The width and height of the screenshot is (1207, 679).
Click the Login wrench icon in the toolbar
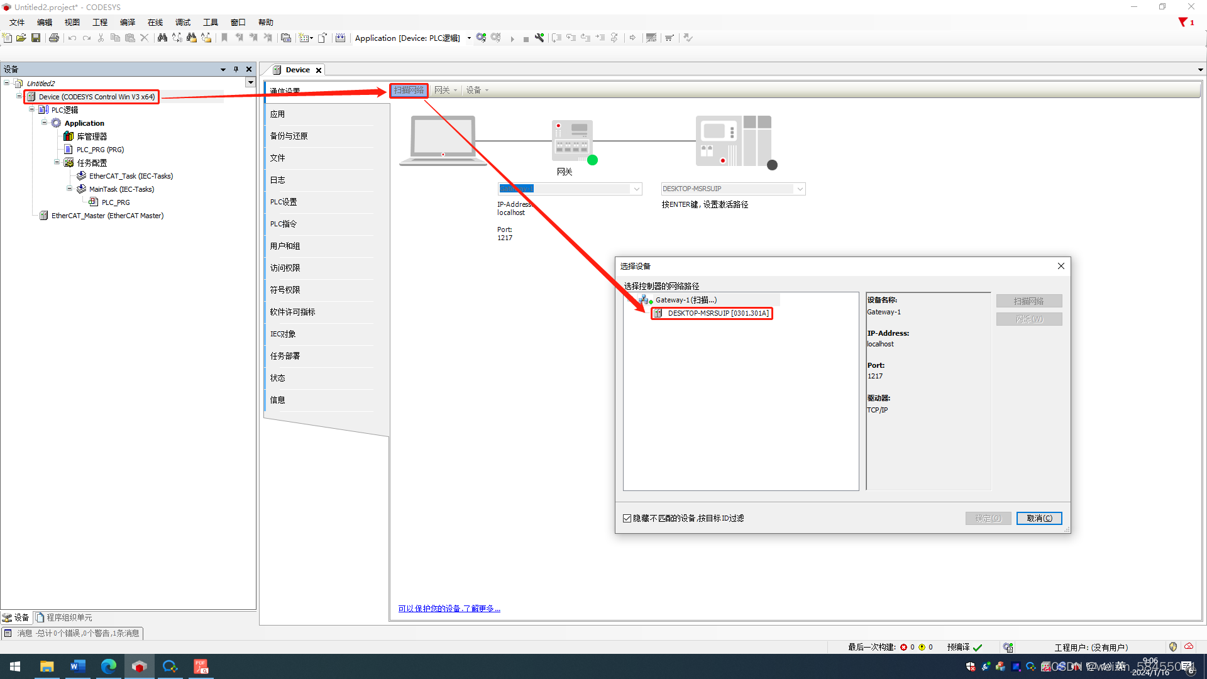click(539, 38)
